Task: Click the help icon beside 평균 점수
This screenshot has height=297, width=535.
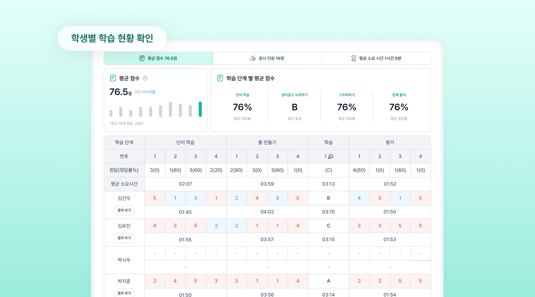Action: pyautogui.click(x=145, y=78)
